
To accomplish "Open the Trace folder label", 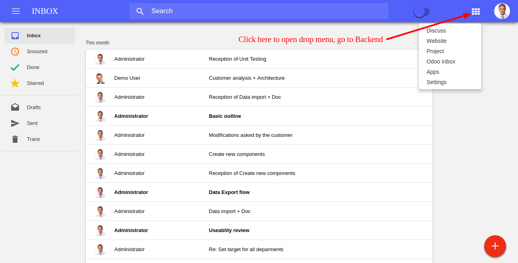I will [33, 139].
